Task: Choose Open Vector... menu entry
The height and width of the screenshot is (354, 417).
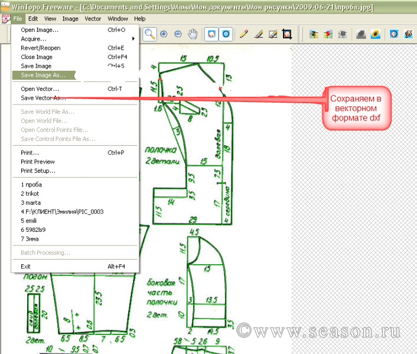Action: [x=75, y=88]
